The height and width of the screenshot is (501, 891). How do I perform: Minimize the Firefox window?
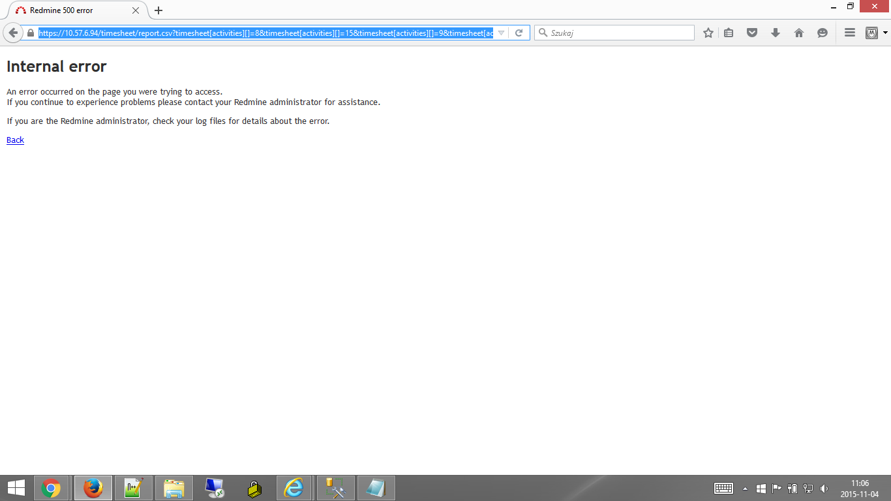[833, 7]
